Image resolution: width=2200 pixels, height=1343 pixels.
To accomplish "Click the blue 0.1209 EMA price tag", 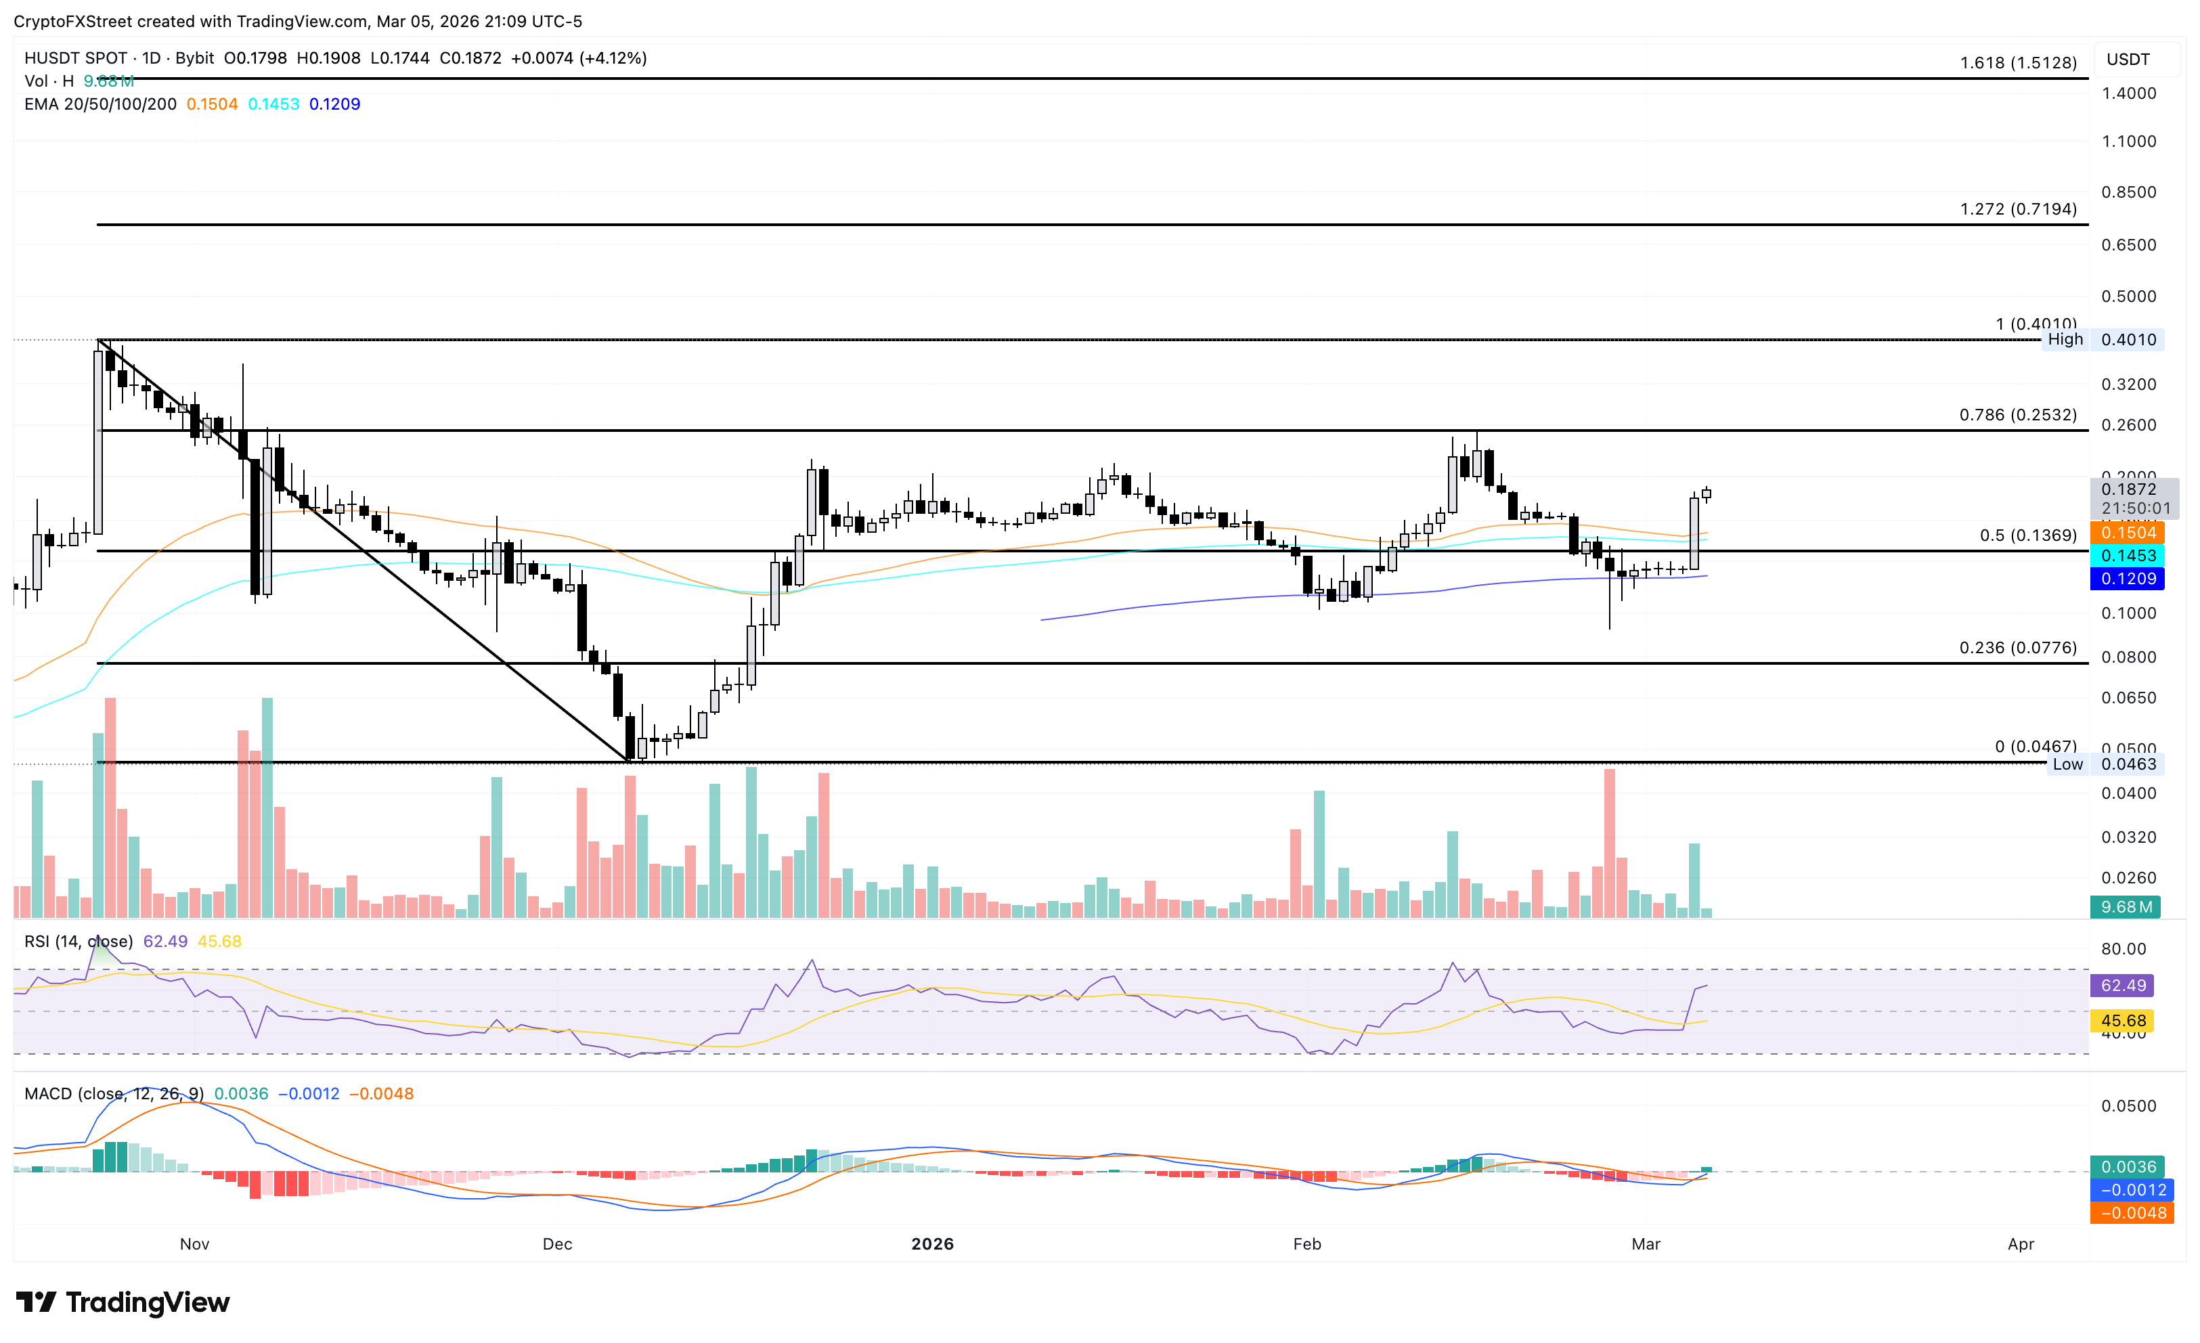I will pos(2128,579).
